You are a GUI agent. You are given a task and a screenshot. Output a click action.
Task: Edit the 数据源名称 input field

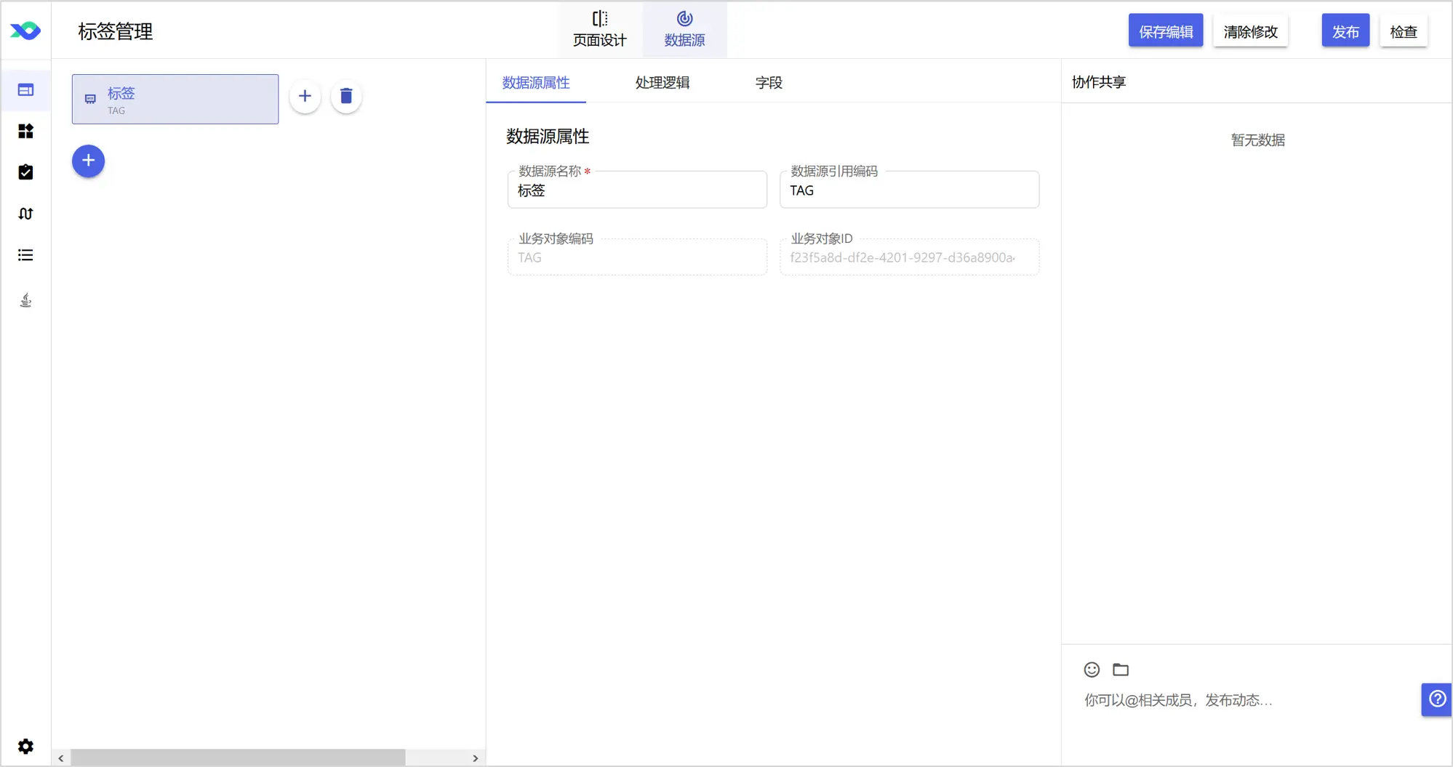click(x=637, y=190)
